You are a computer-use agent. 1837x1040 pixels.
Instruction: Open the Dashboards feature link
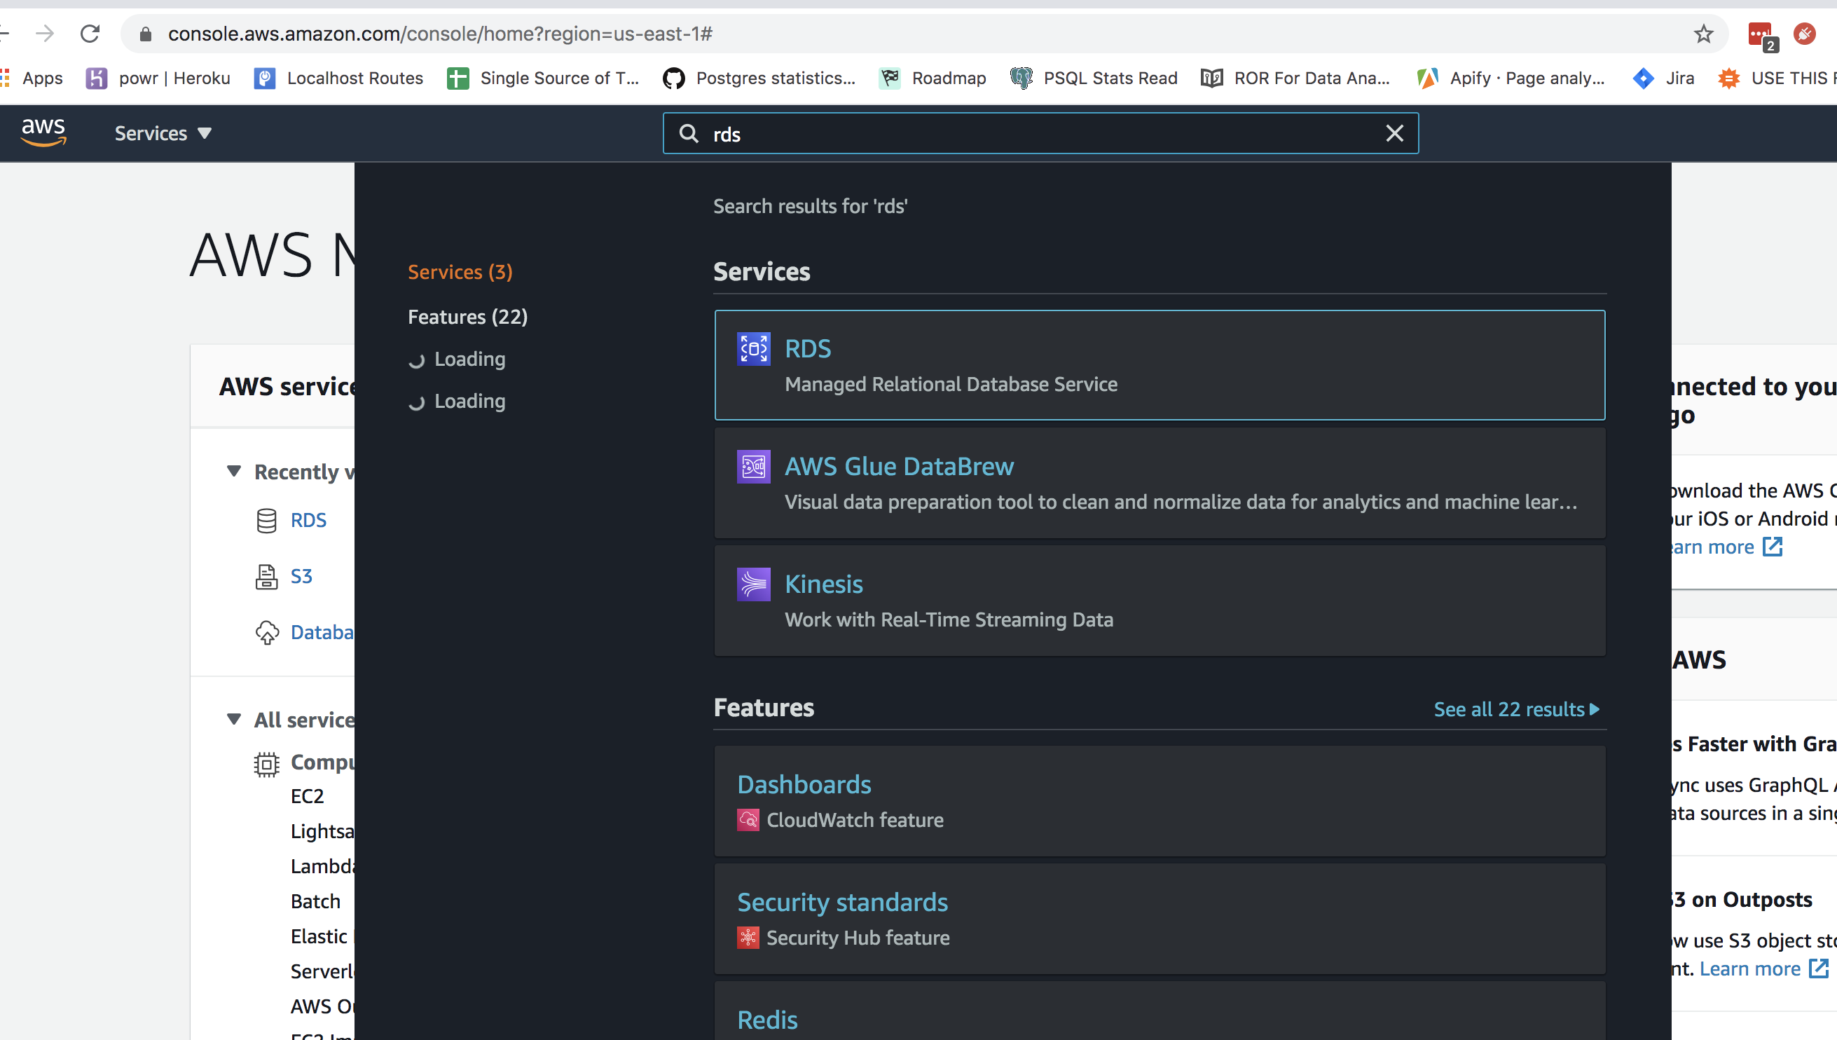[x=803, y=784]
